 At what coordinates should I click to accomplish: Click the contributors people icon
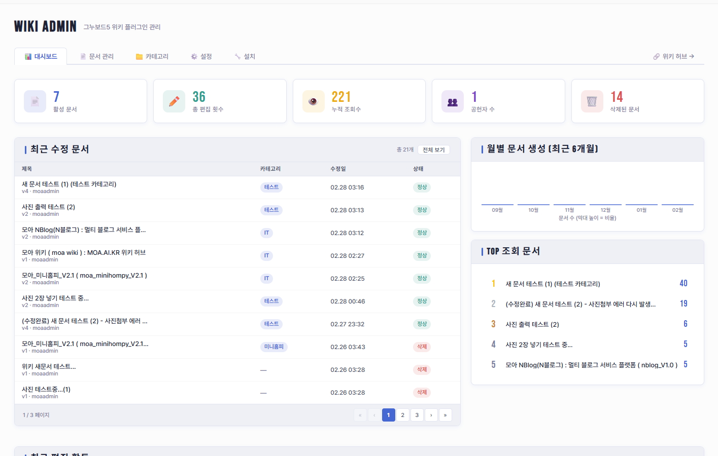click(x=452, y=101)
